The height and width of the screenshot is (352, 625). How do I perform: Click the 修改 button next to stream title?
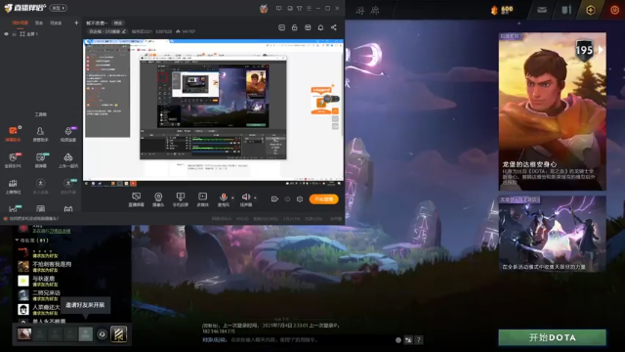coord(118,22)
